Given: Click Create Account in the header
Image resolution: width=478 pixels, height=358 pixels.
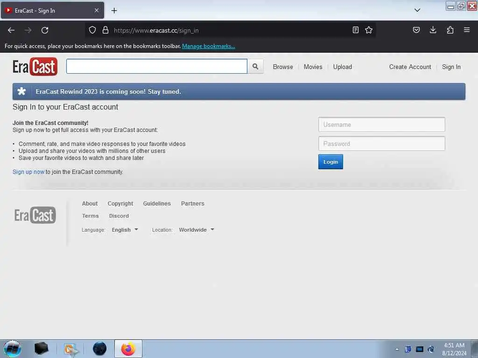Looking at the screenshot, I should pyautogui.click(x=410, y=67).
